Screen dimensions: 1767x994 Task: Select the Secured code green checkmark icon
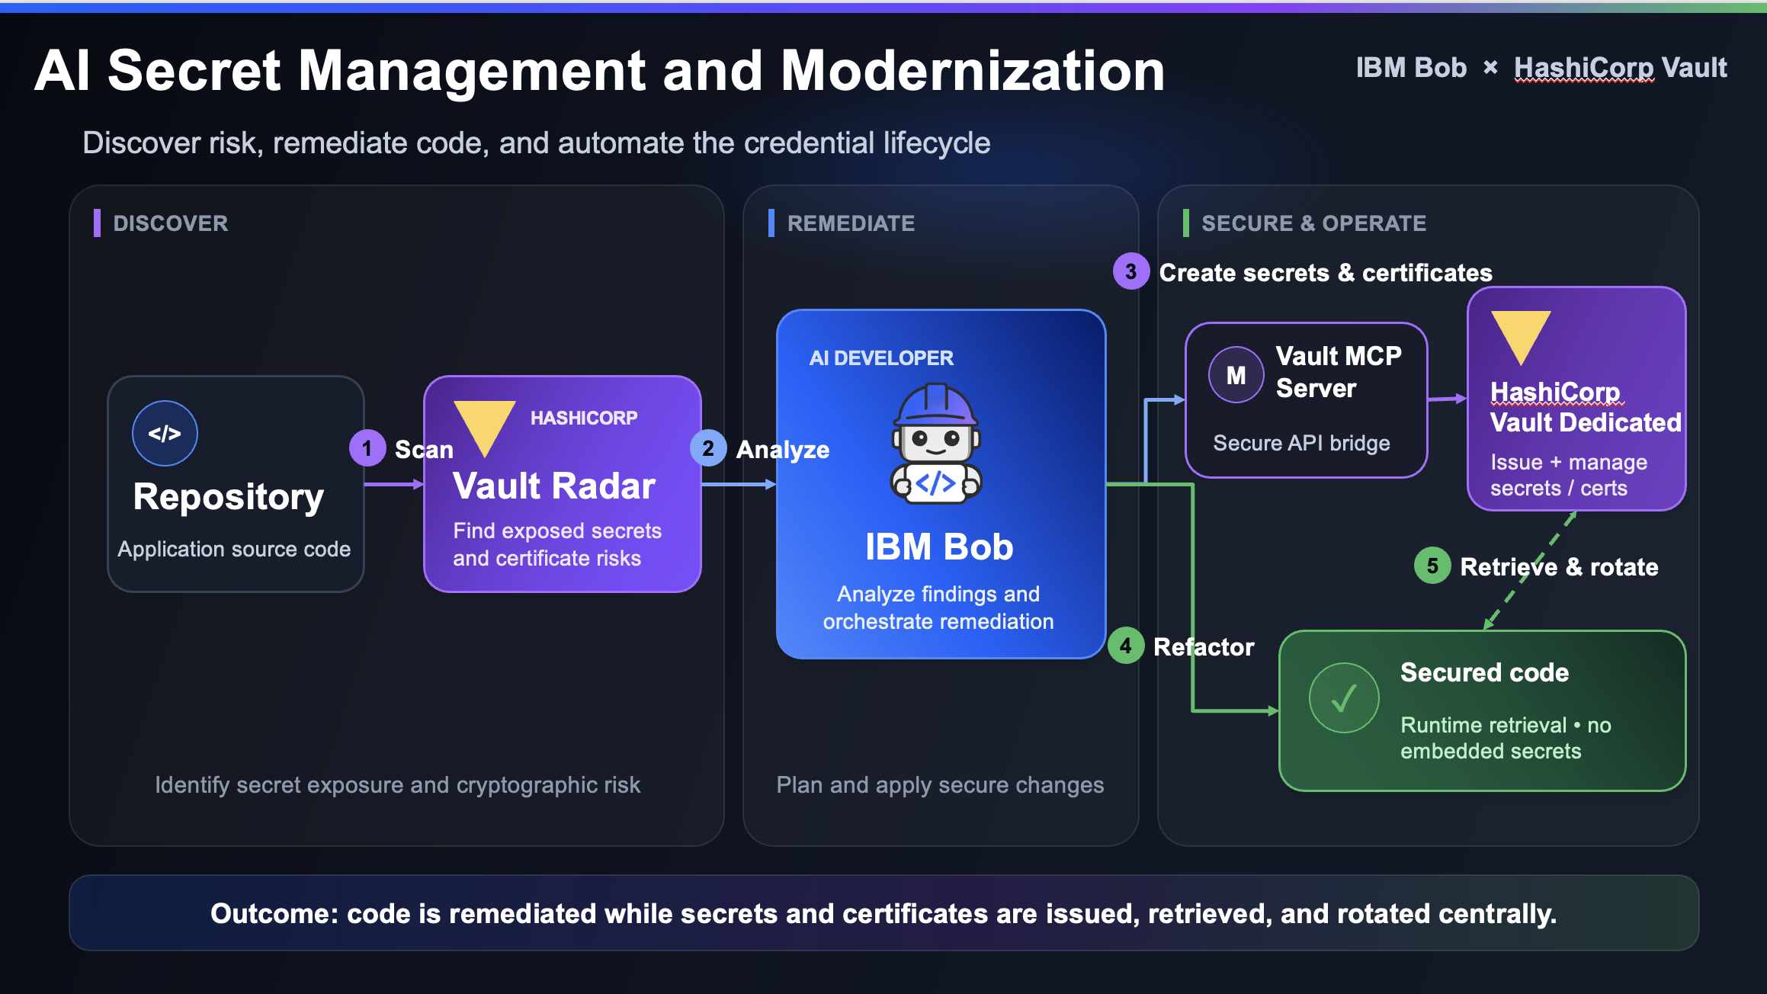[1344, 697]
